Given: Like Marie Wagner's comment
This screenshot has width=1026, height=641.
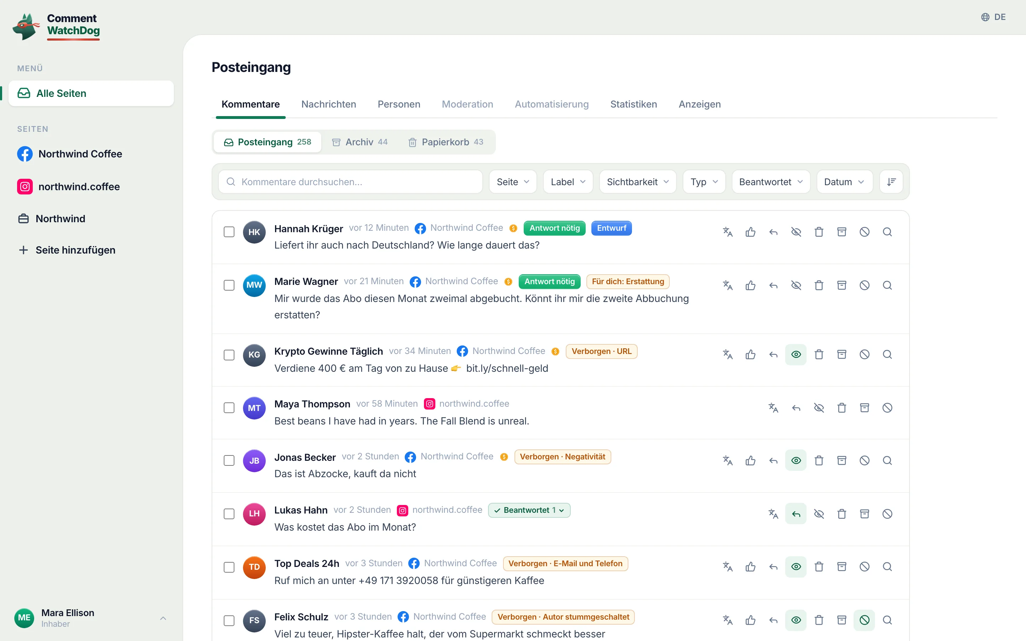Looking at the screenshot, I should tap(750, 285).
